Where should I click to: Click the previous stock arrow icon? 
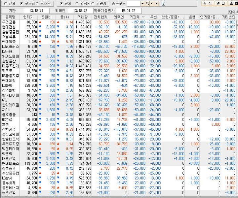[152, 4]
